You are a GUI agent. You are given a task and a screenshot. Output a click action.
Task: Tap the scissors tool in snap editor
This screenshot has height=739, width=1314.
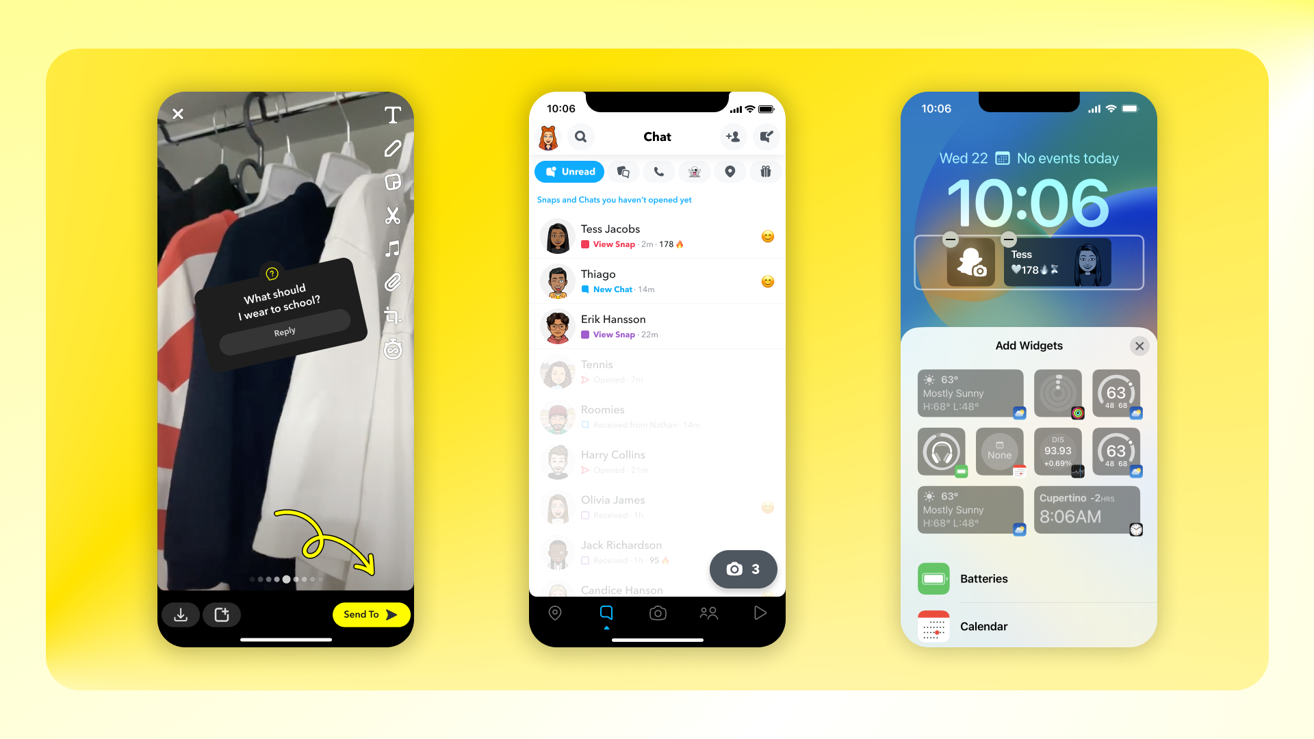[x=393, y=215]
